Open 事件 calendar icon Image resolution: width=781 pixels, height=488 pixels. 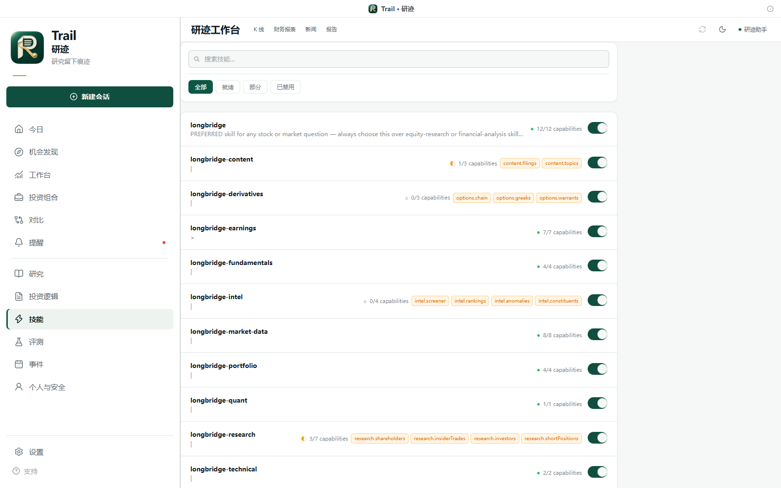(x=19, y=364)
